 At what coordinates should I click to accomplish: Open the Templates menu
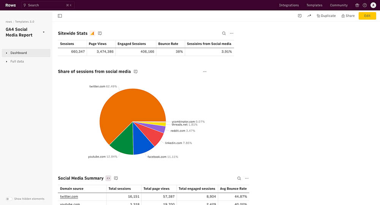(314, 5)
